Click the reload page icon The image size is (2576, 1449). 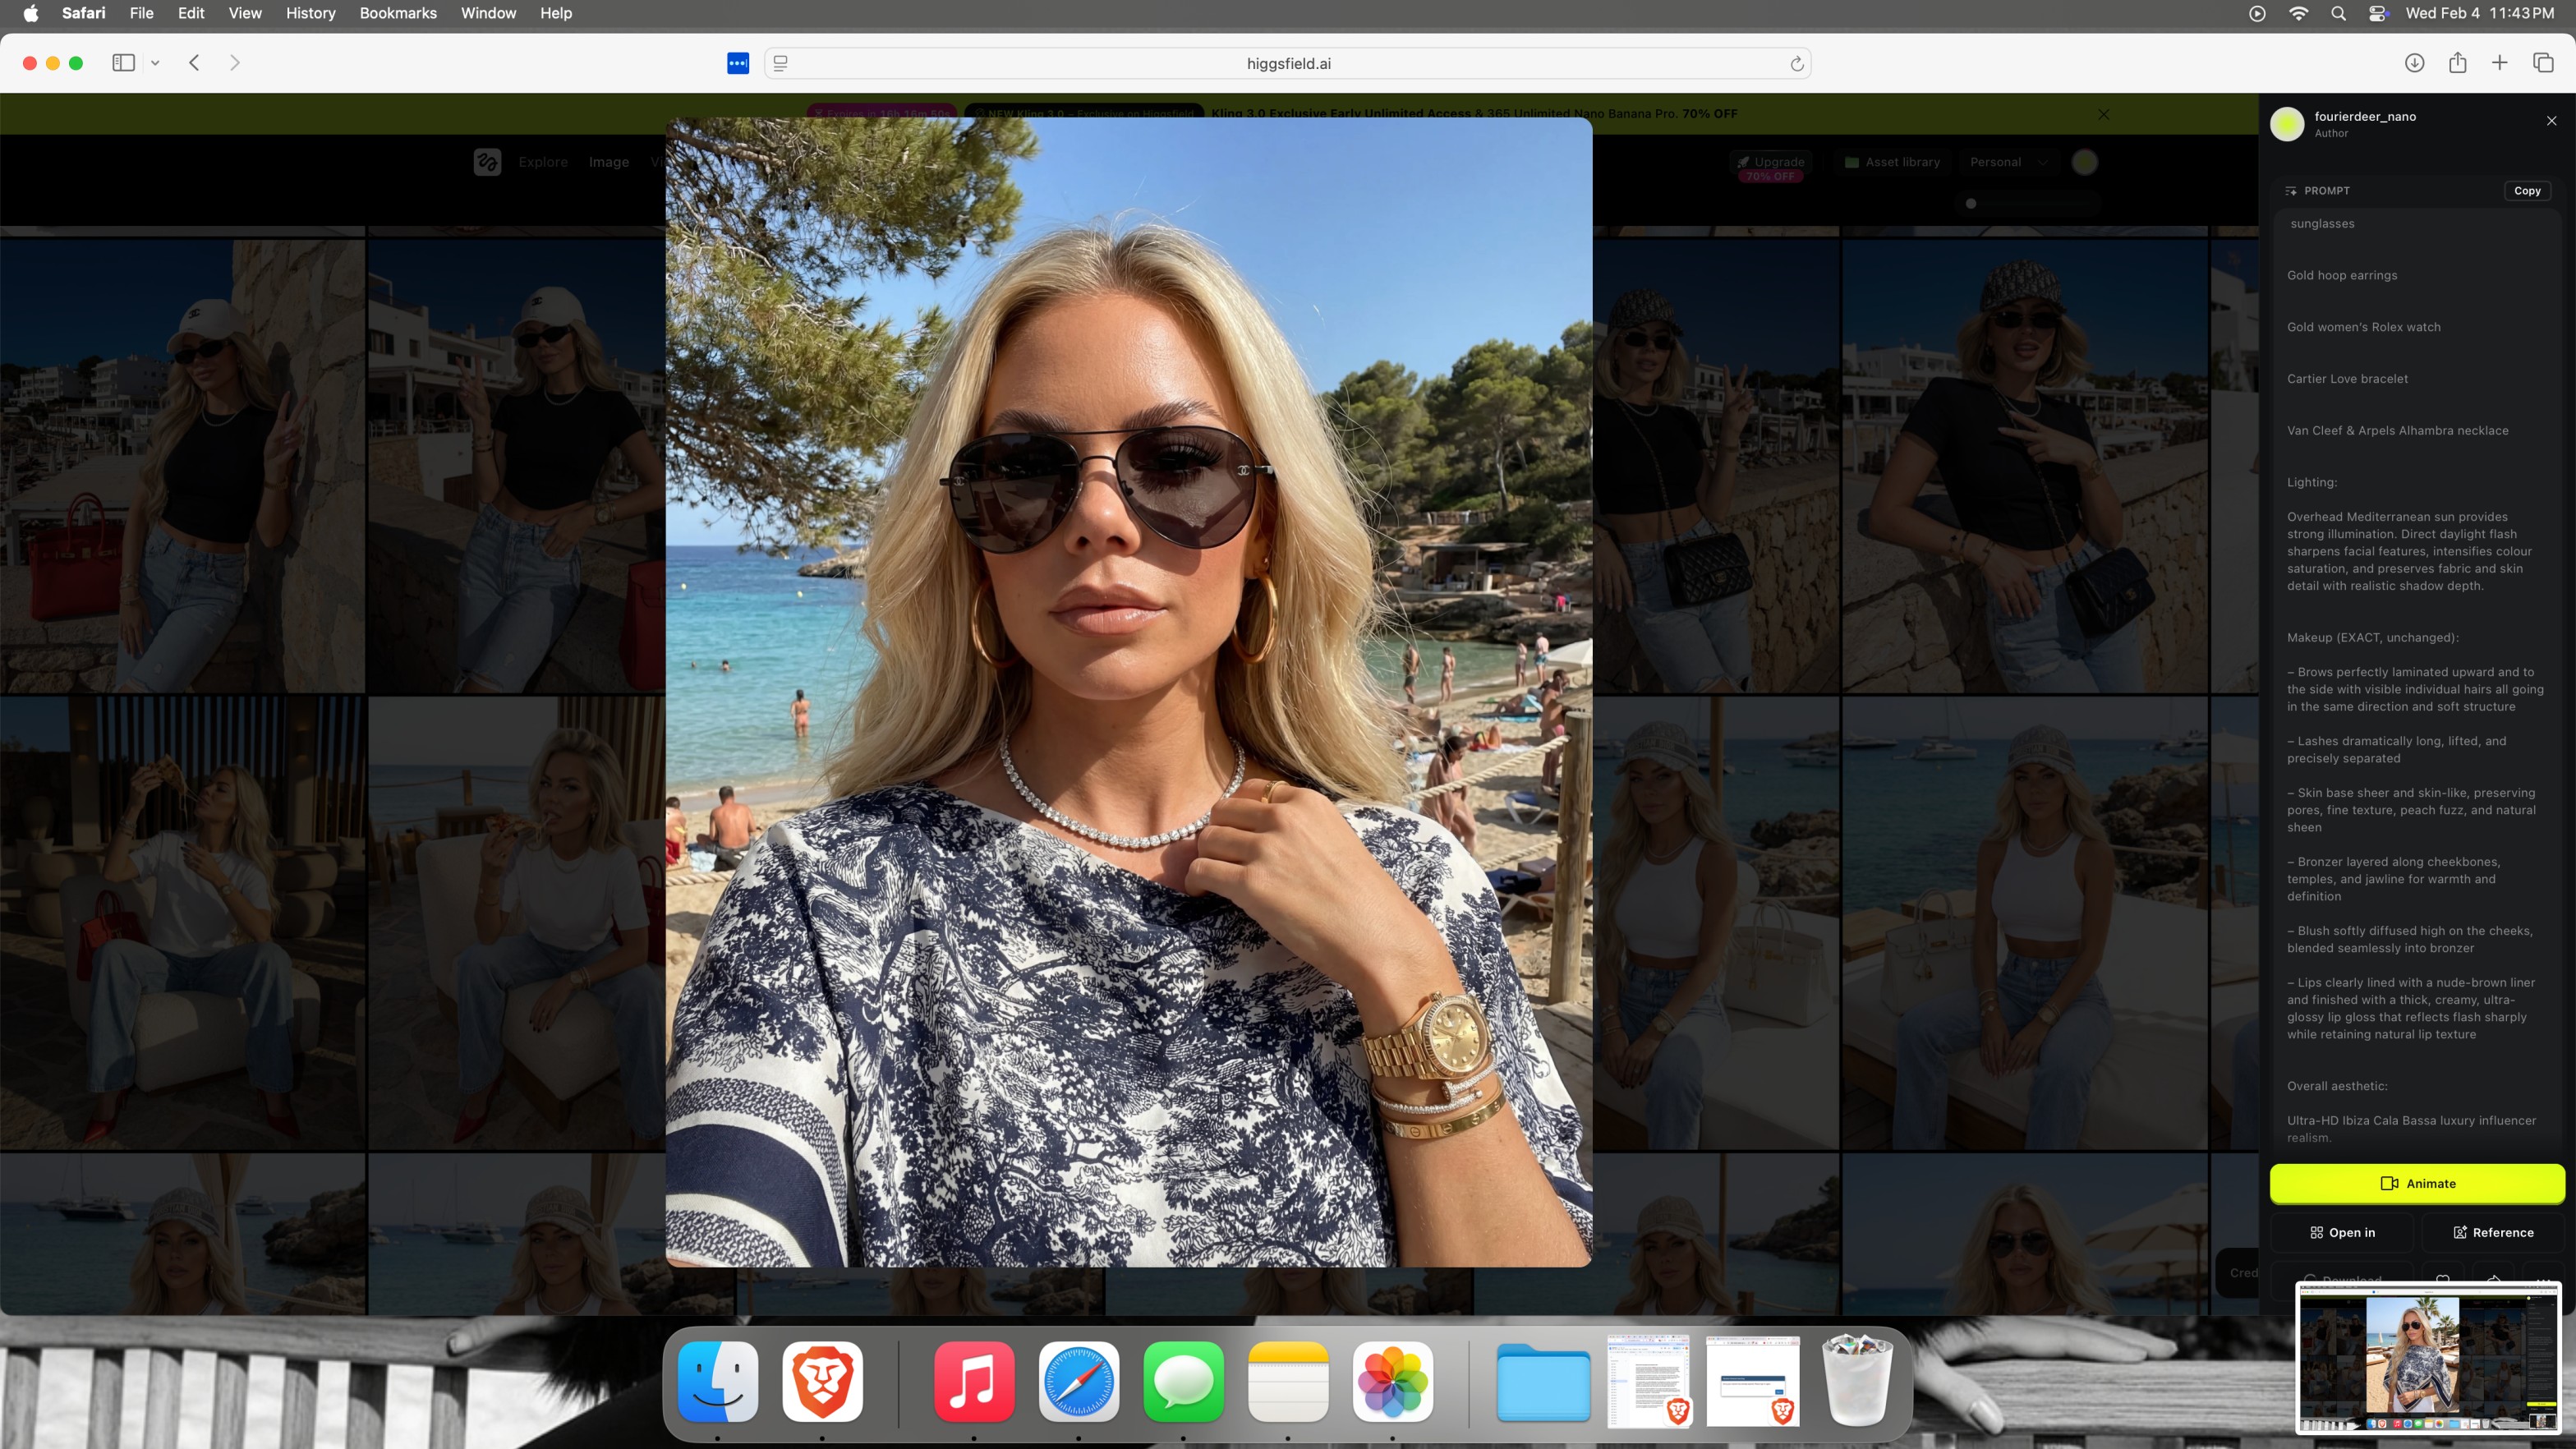point(1796,64)
